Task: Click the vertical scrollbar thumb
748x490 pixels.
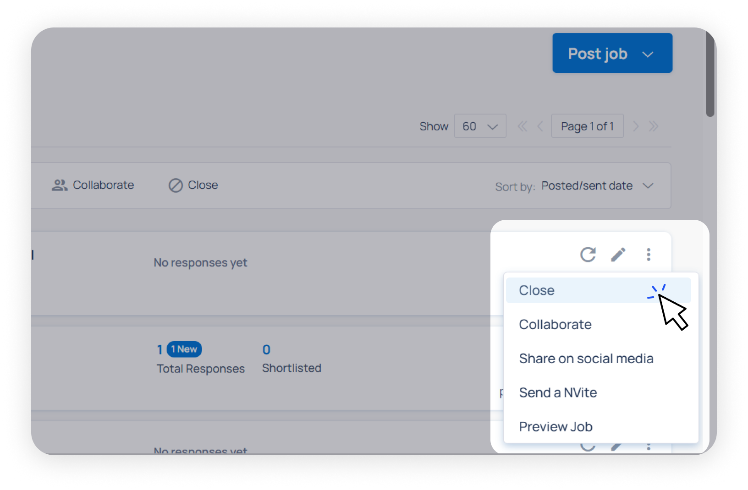Action: [710, 73]
